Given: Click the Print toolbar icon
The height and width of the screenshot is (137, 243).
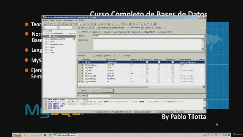Looking at the screenshot, I should (66, 24).
